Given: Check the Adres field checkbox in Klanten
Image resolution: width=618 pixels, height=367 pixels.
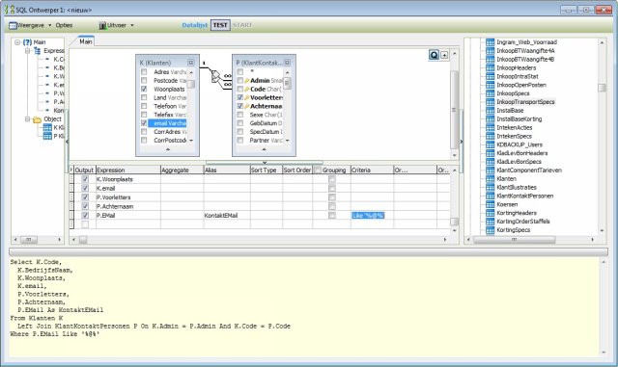Looking at the screenshot, I should [144, 72].
